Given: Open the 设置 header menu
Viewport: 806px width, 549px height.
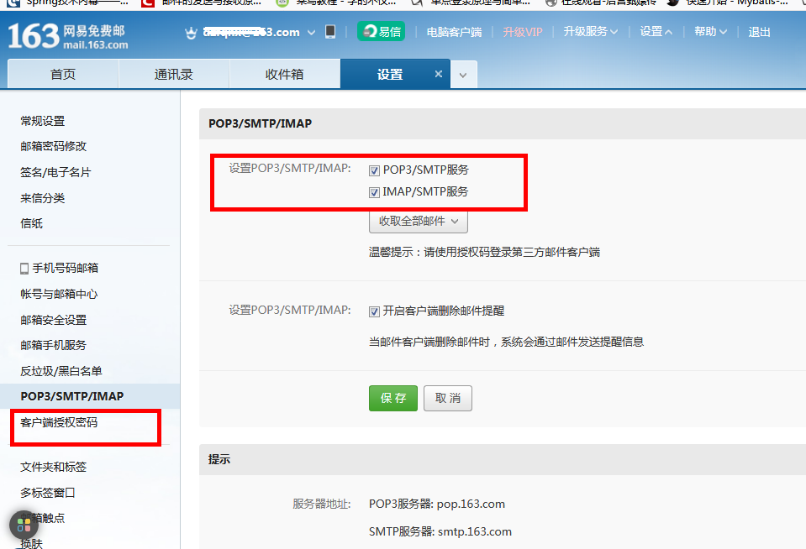Looking at the screenshot, I should [x=656, y=31].
